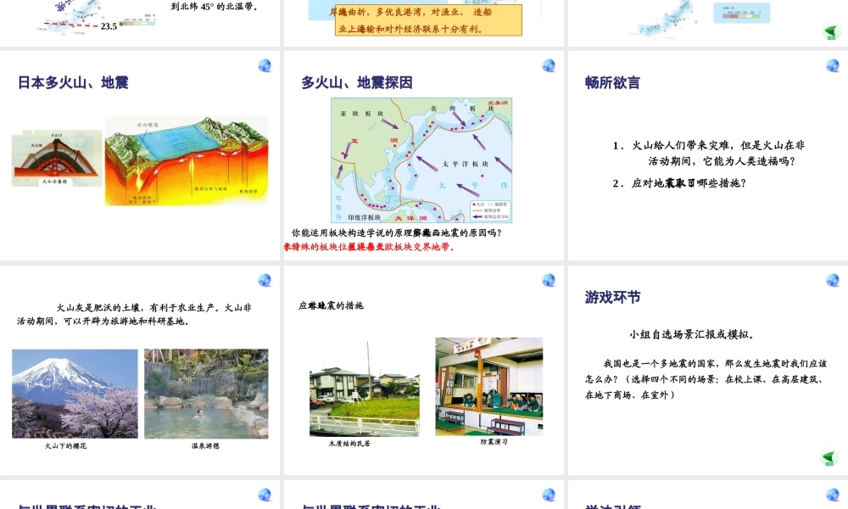Click the blue elevation legend on the Japan map slide

(x=741, y=12)
